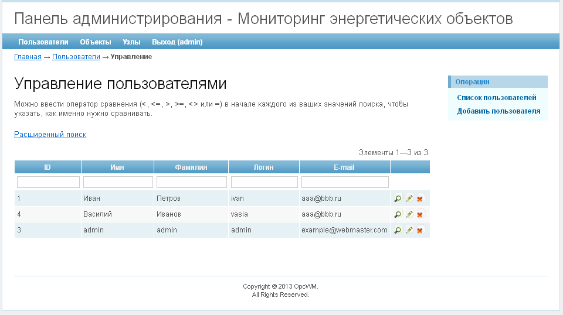This screenshot has width=563, height=315.
Task: Sort table by Логин column header
Action: coord(263,167)
